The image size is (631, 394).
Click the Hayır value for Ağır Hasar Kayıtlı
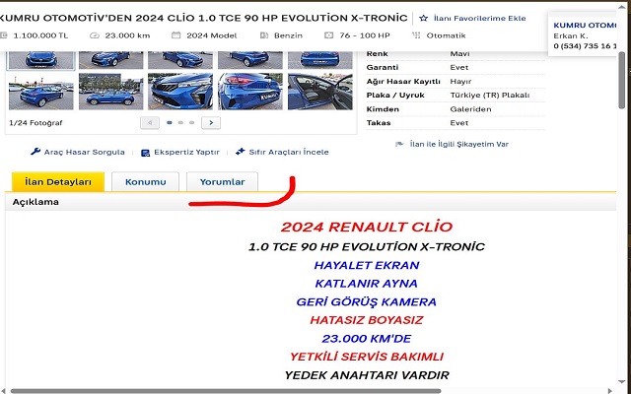coord(460,81)
